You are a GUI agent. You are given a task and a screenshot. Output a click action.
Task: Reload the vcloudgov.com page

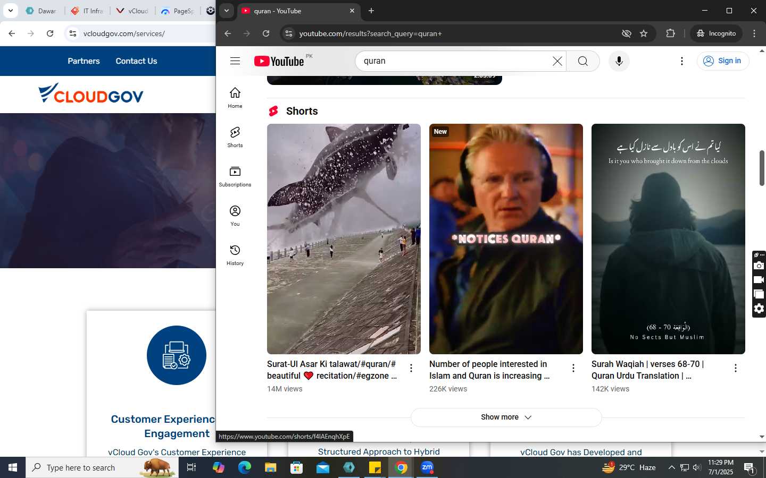pyautogui.click(x=50, y=33)
